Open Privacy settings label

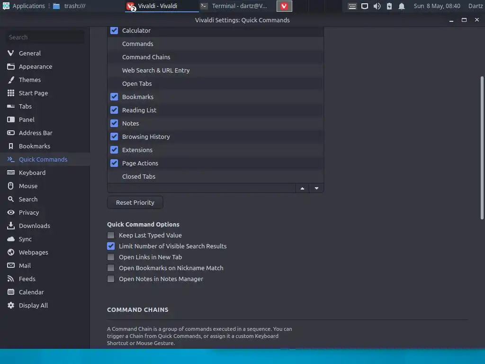(29, 212)
